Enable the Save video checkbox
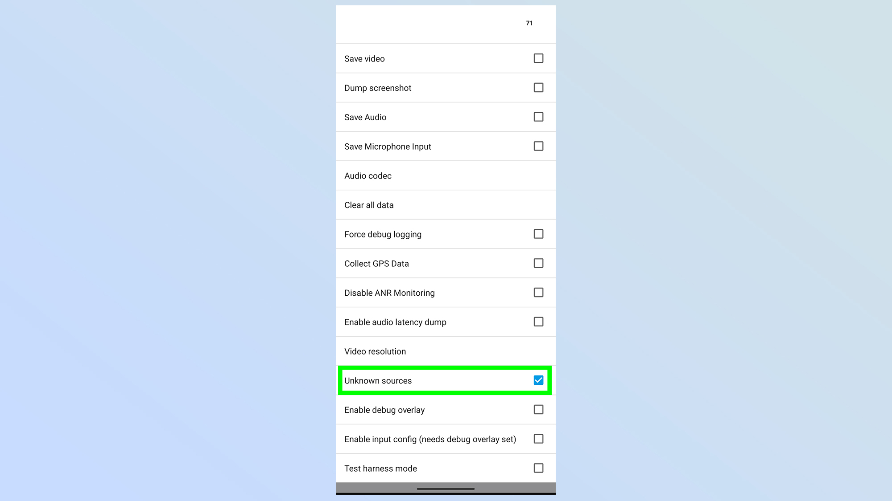Screen dimensions: 892x501 (x=538, y=58)
